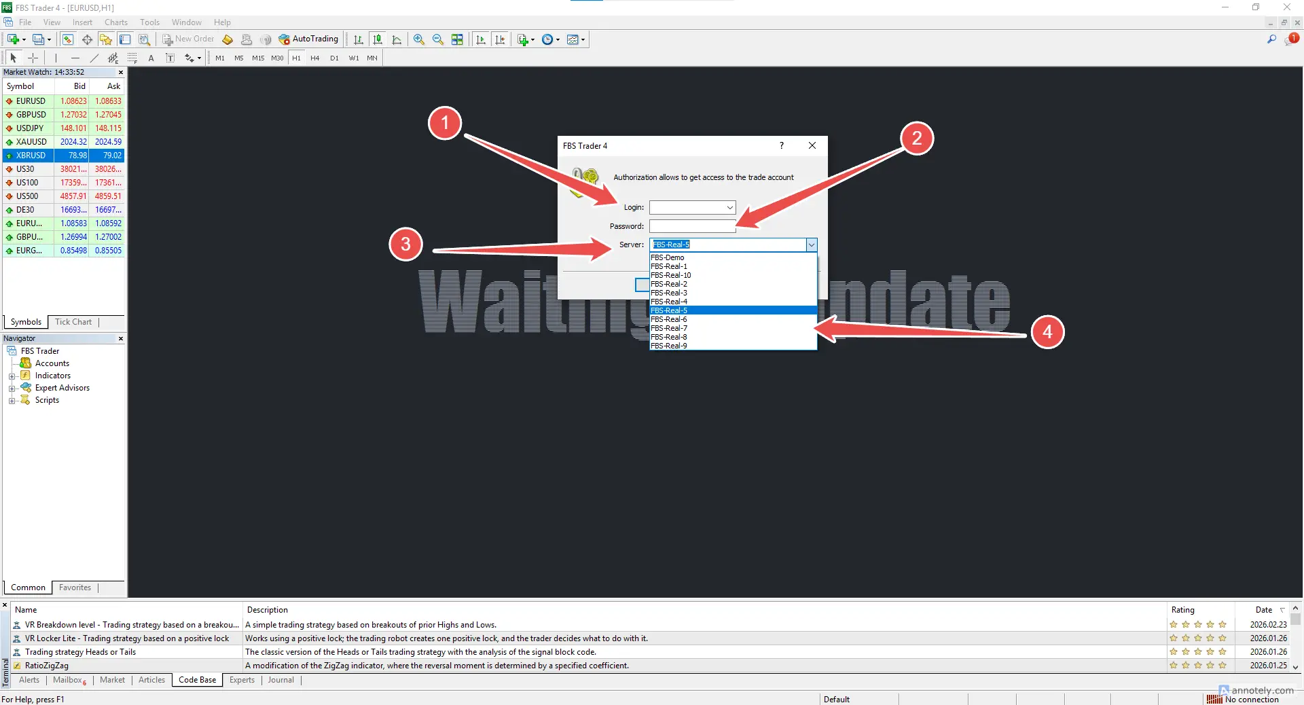1304x705 pixels.
Task: Open the Indicators list toolbar icon
Action: [x=523, y=39]
